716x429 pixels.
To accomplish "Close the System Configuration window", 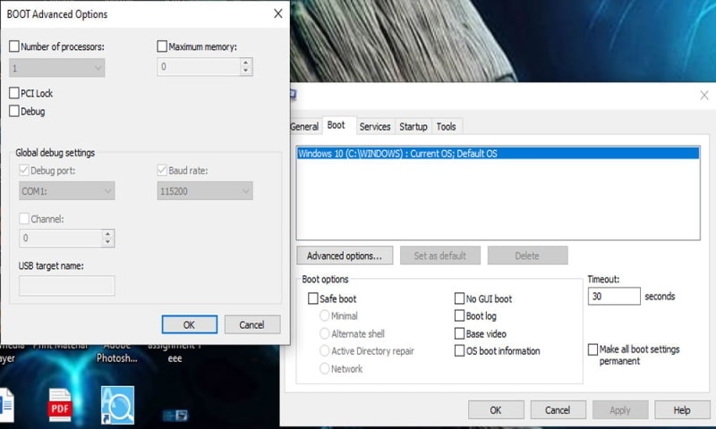I will tap(704, 95).
